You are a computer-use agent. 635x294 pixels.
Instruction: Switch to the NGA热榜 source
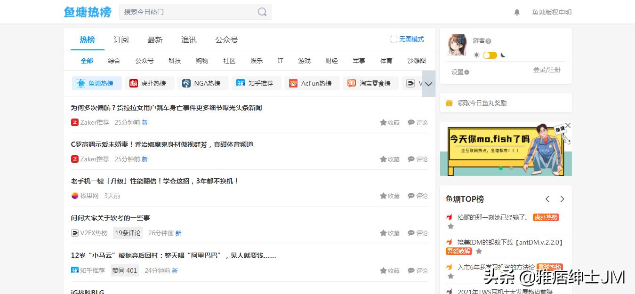(x=202, y=83)
